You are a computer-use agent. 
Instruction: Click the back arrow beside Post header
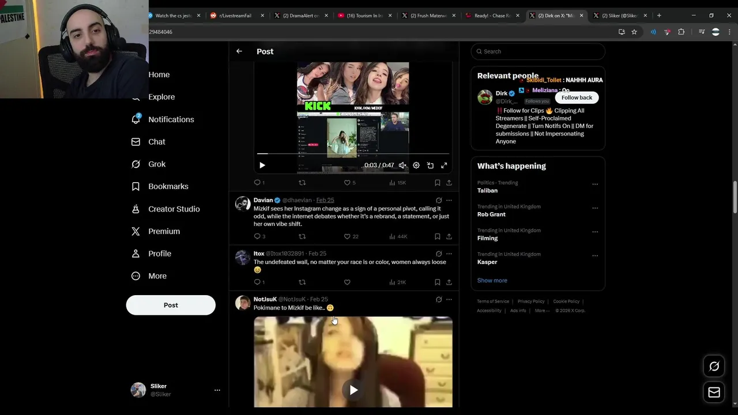(x=239, y=51)
